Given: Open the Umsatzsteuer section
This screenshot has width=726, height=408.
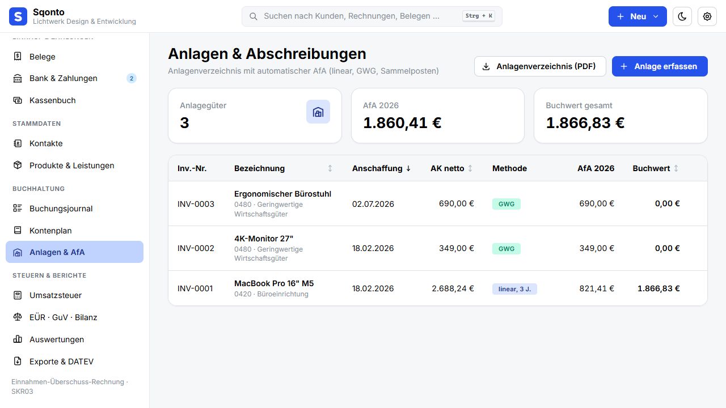Looking at the screenshot, I should point(74,295).
